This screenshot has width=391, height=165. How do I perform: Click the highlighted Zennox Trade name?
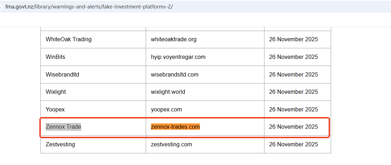[63, 127]
